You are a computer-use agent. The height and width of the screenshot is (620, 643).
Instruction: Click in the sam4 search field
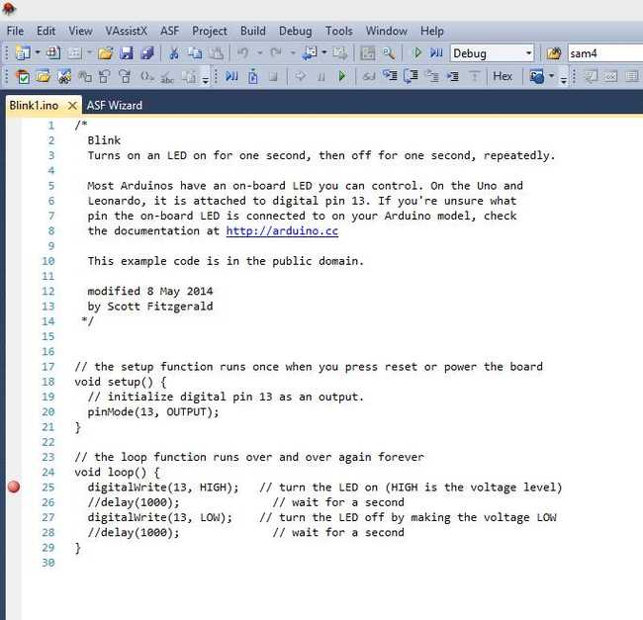coord(603,53)
